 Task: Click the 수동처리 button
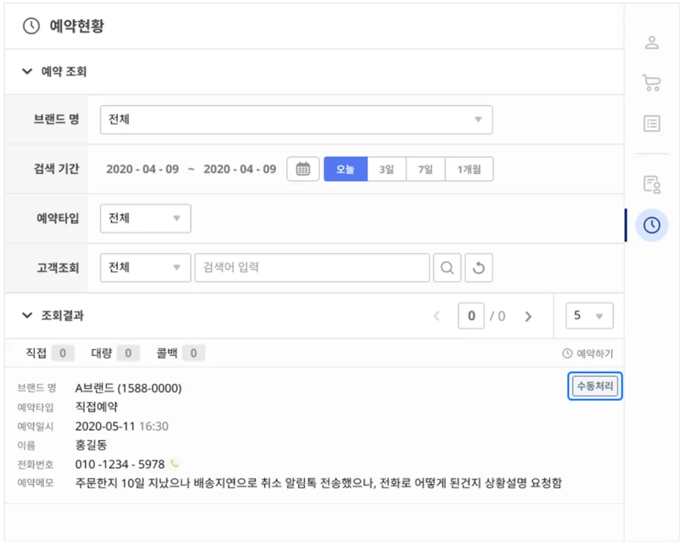(x=594, y=387)
